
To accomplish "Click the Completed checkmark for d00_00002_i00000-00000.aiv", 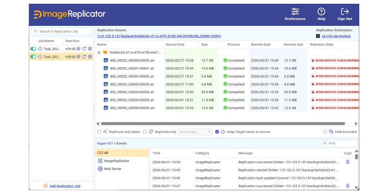I will 225,60.
